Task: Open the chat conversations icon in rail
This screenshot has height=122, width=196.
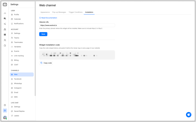Action: coord(5,19)
